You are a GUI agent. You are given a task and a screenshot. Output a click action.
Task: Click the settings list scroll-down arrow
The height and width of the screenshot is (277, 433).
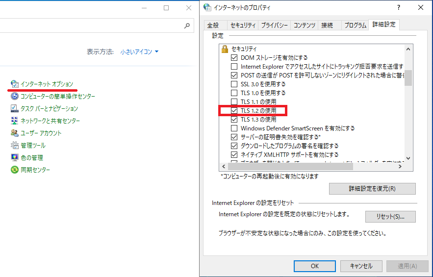[x=408, y=158]
